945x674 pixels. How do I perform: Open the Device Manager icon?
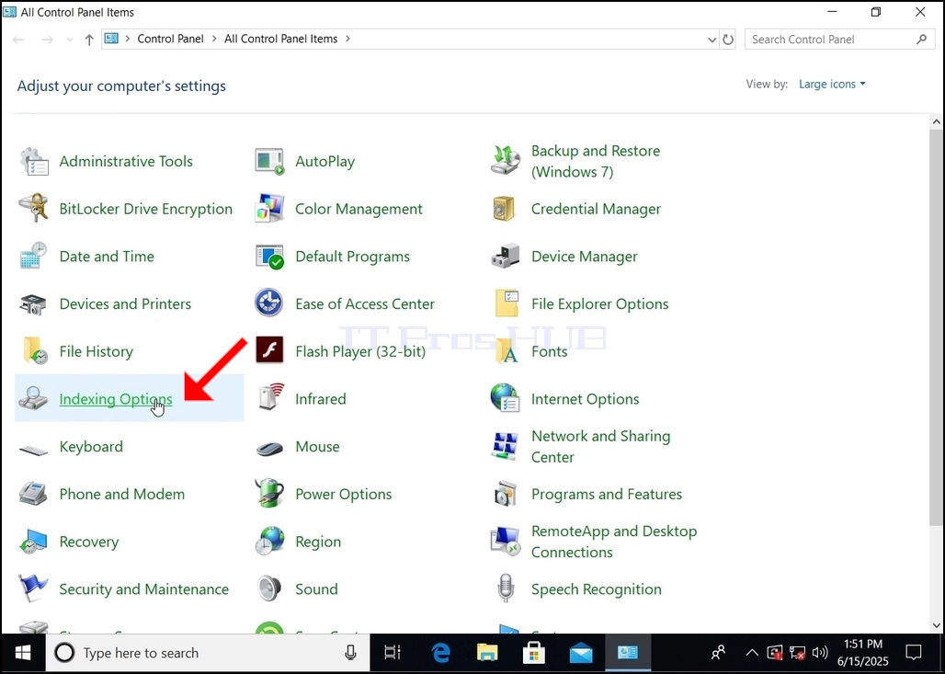click(x=505, y=257)
